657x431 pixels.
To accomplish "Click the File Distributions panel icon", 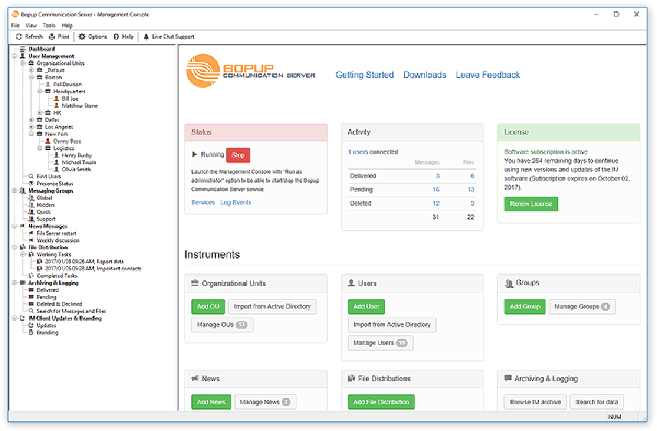I will 351,379.
